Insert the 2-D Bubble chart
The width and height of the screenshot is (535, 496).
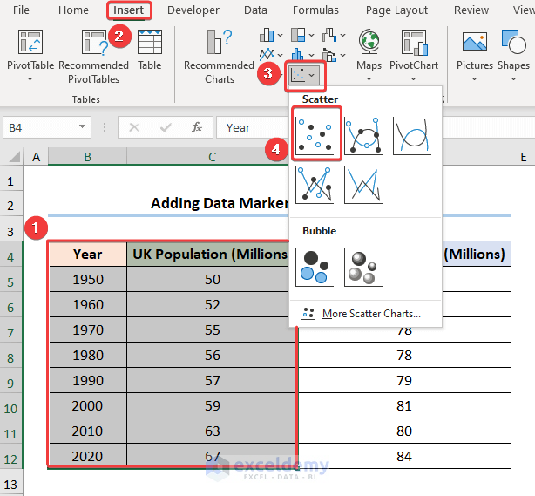coord(317,266)
